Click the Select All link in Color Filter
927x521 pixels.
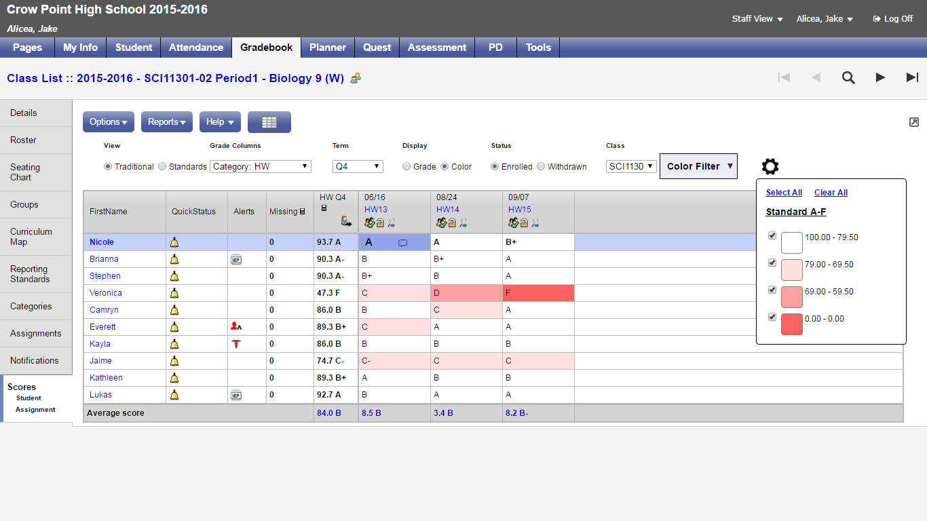coord(784,193)
